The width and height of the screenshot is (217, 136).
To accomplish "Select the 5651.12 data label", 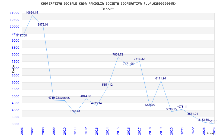I will [x=107, y=85].
